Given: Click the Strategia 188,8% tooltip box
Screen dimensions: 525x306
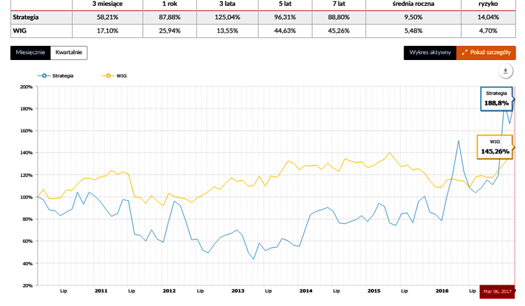Looking at the screenshot, I should 496,99.
